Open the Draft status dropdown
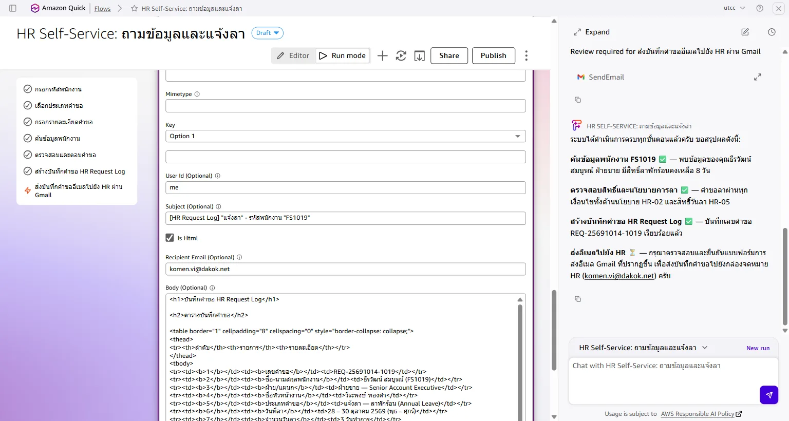This screenshot has width=789, height=421. tap(267, 33)
